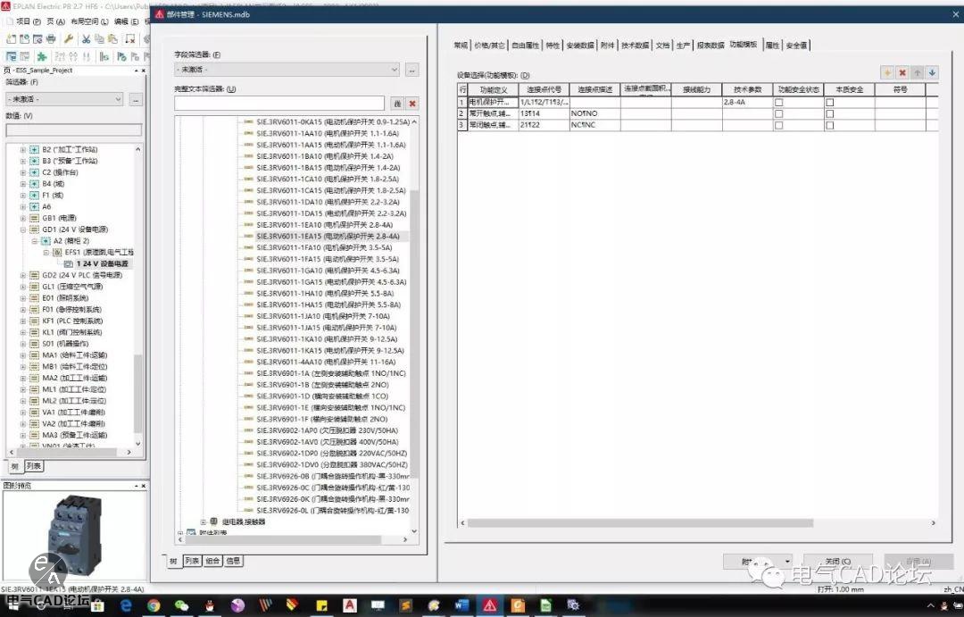The image size is (964, 617).
Task: Switch to 列表 tab below parts tree
Action: (x=192, y=561)
